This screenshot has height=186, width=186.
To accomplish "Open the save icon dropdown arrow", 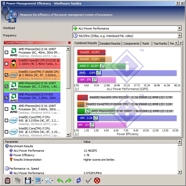I will (x=32, y=181).
